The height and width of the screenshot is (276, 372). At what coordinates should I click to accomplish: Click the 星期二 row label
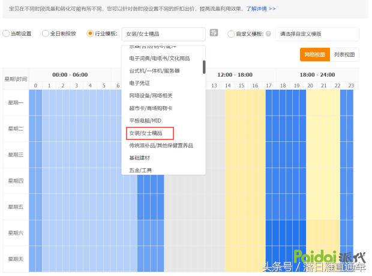point(16,129)
